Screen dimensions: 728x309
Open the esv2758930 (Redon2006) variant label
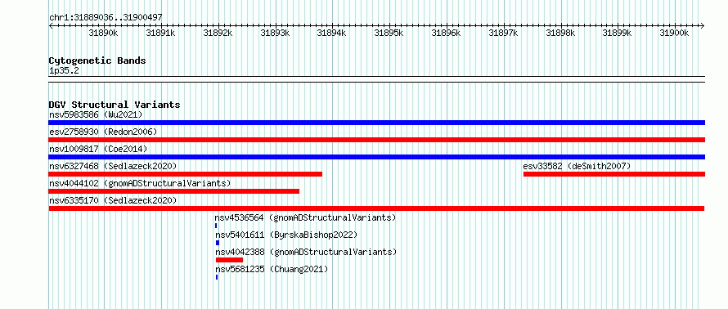point(103,132)
